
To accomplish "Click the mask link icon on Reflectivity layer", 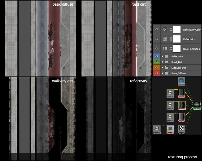I will pyautogui.click(x=171, y=39).
